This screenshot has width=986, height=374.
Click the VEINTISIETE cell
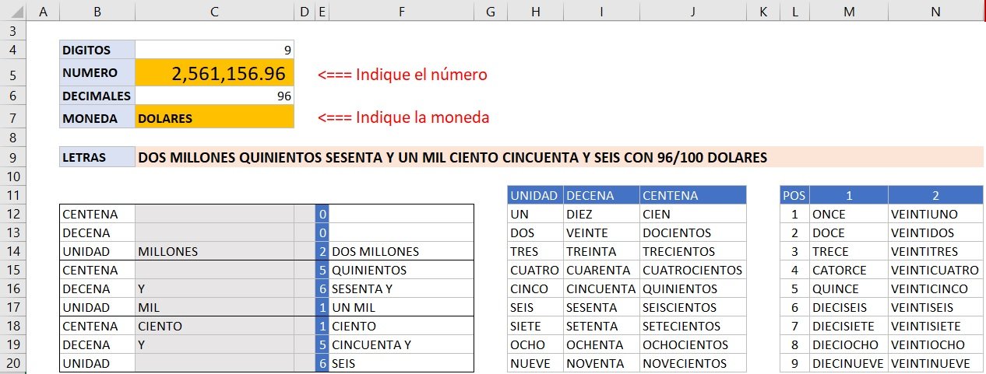pyautogui.click(x=935, y=326)
